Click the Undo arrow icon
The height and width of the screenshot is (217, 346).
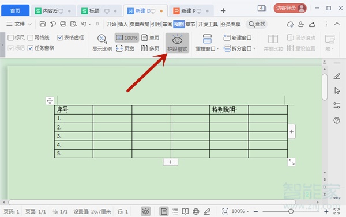84,24
